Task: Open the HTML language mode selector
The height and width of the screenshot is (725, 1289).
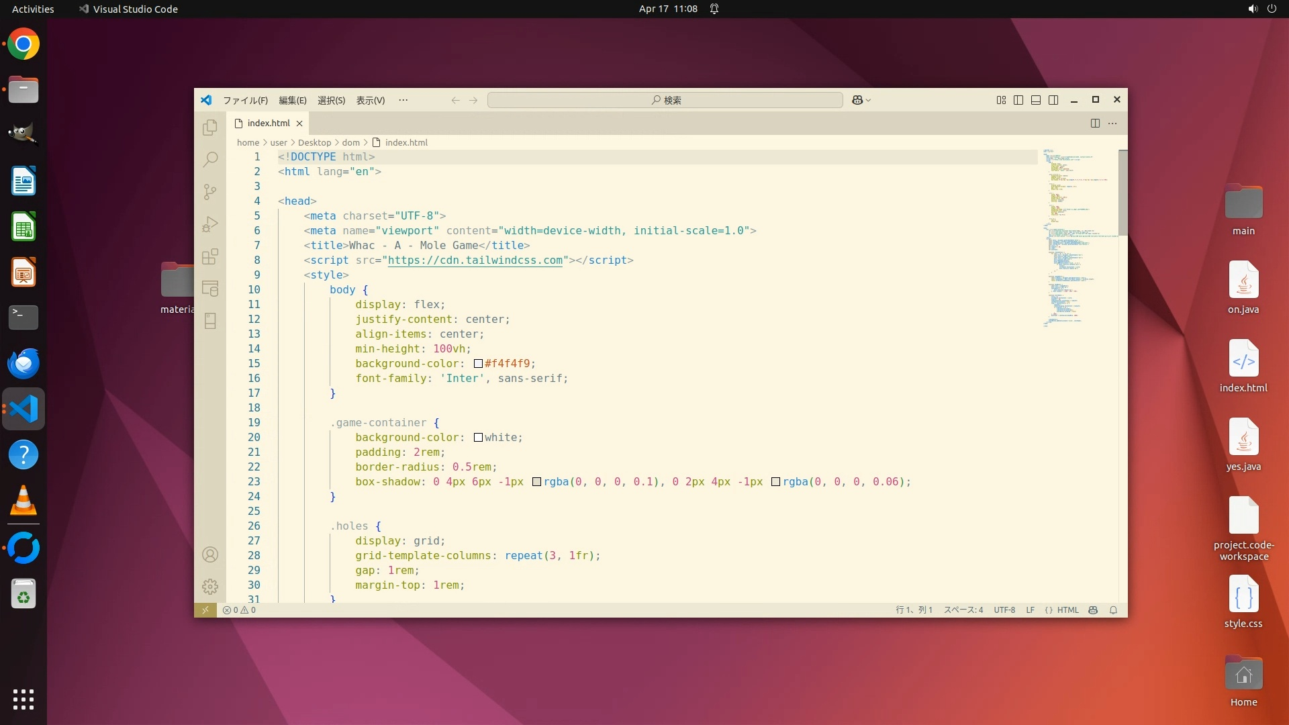Action: pyautogui.click(x=1067, y=610)
